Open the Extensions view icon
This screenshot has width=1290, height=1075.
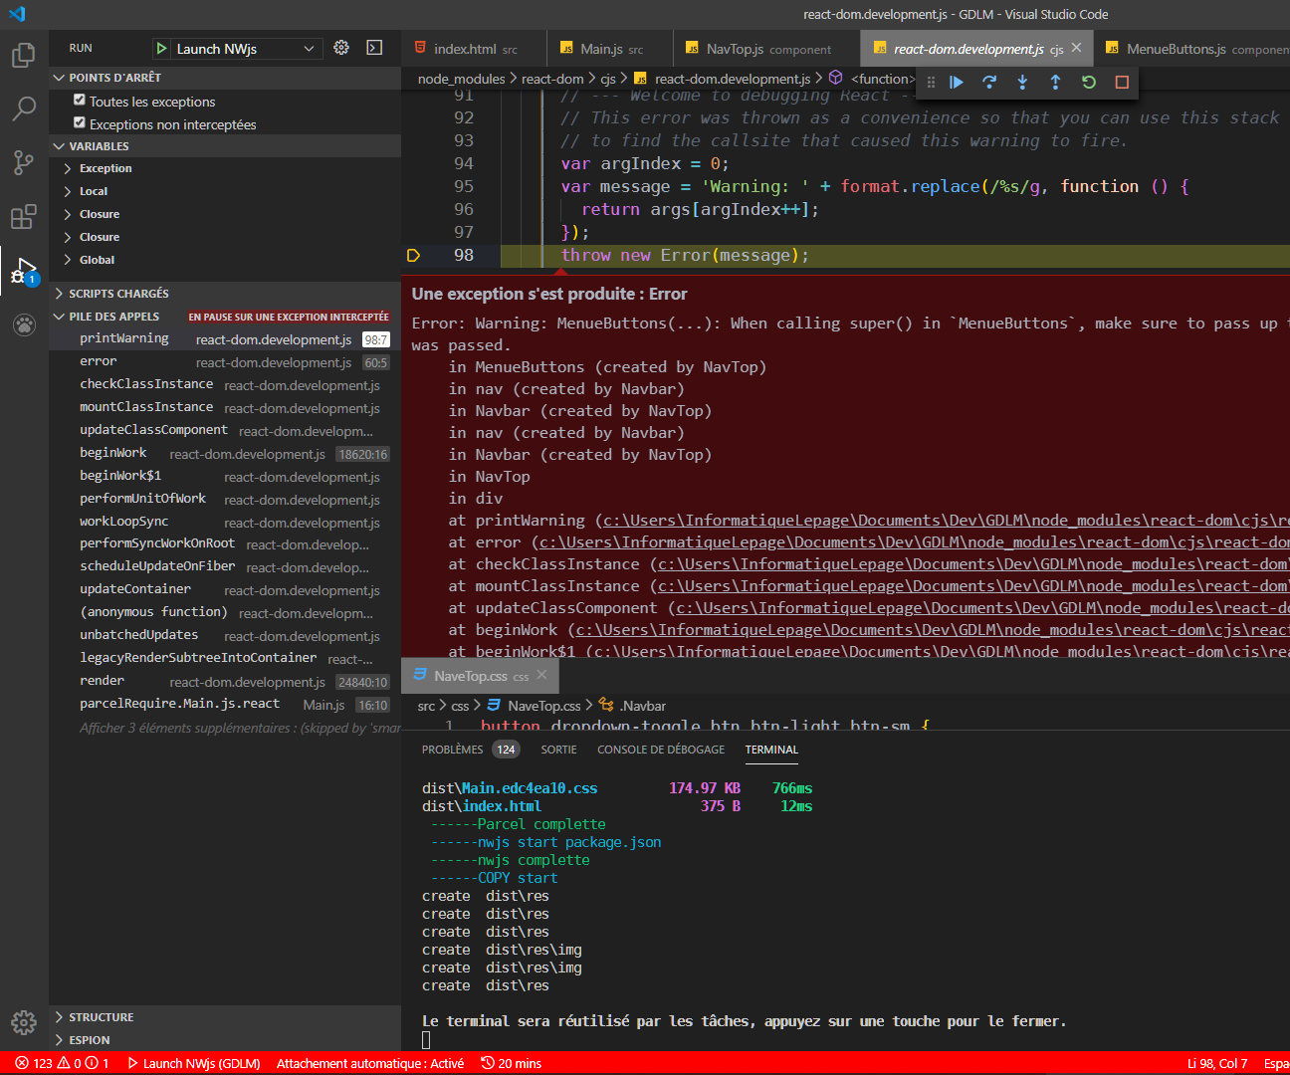24,216
